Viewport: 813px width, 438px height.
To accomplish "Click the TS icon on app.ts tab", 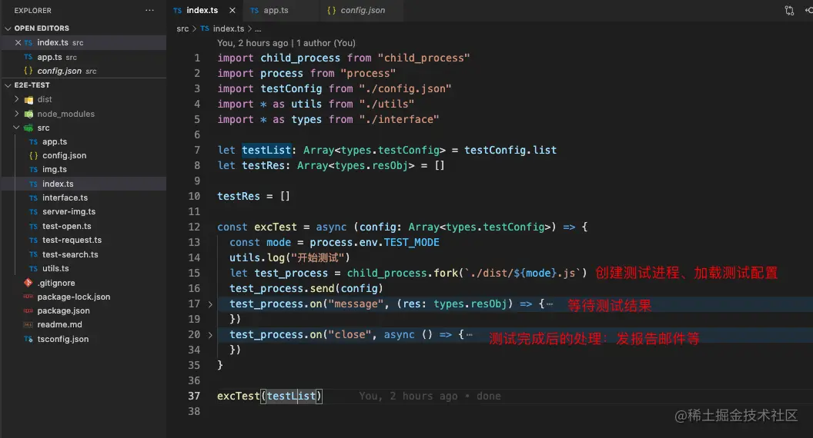I will (254, 10).
